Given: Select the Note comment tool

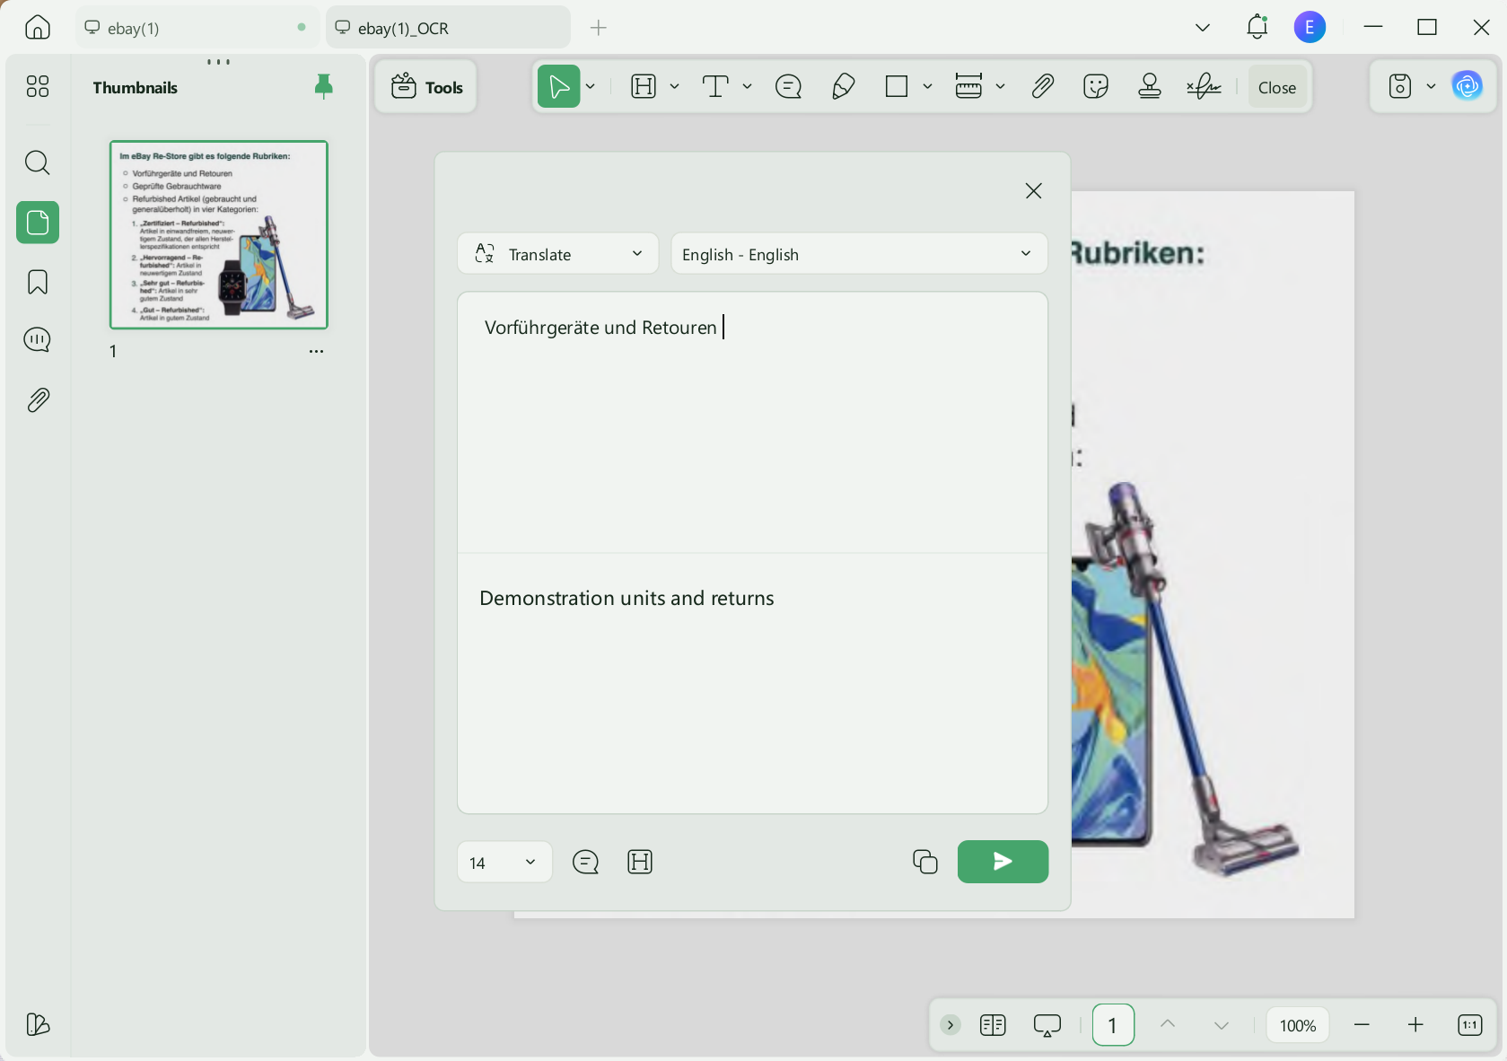Looking at the screenshot, I should (788, 86).
